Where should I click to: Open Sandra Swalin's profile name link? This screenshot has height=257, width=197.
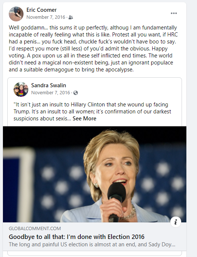pyautogui.click(x=48, y=85)
